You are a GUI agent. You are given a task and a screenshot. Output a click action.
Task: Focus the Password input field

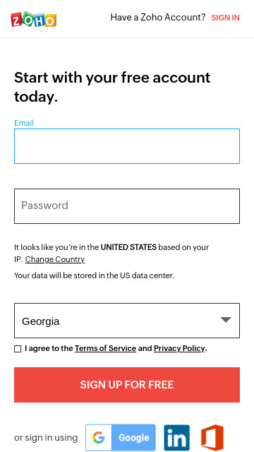coord(127,206)
